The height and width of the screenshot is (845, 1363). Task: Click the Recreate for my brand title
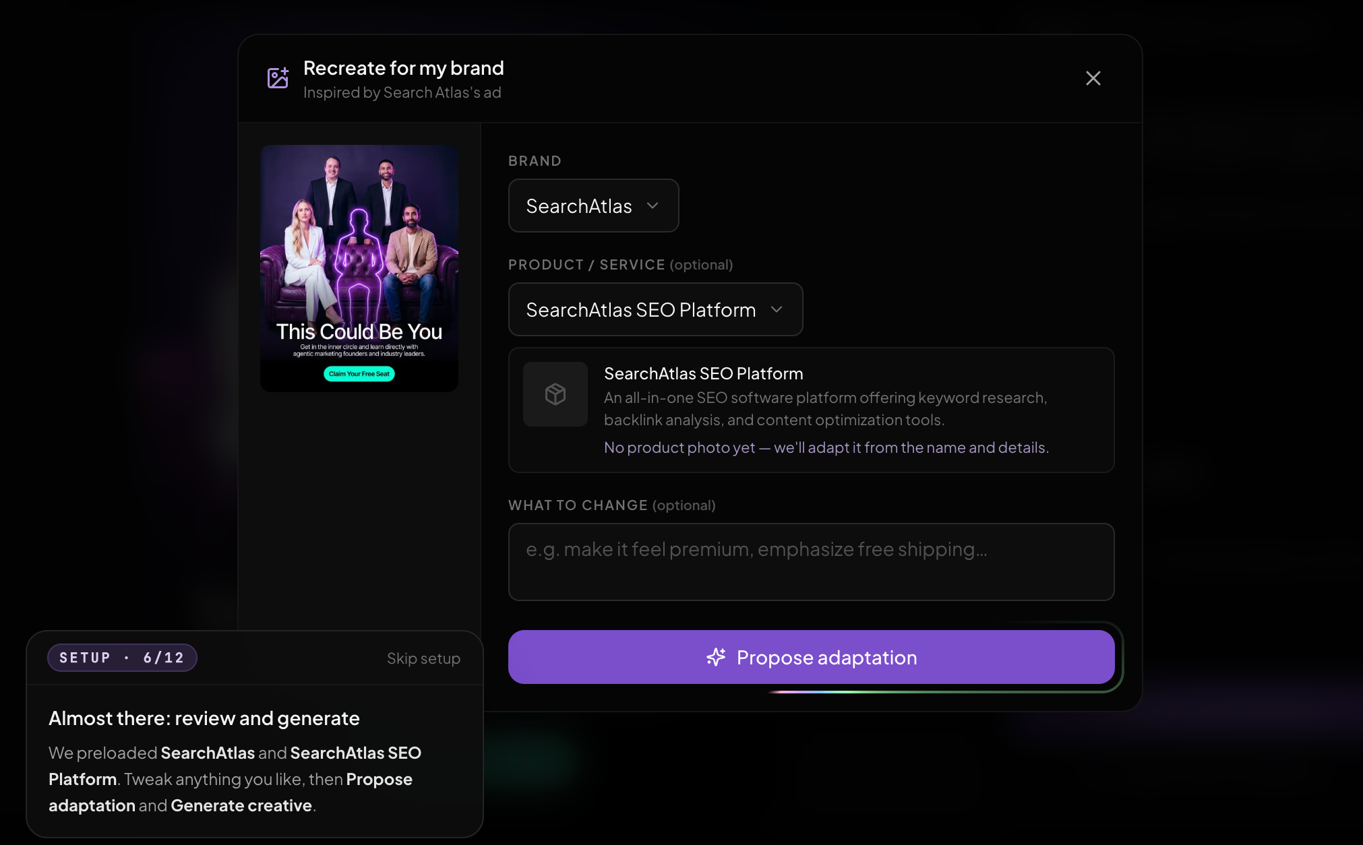coord(404,68)
